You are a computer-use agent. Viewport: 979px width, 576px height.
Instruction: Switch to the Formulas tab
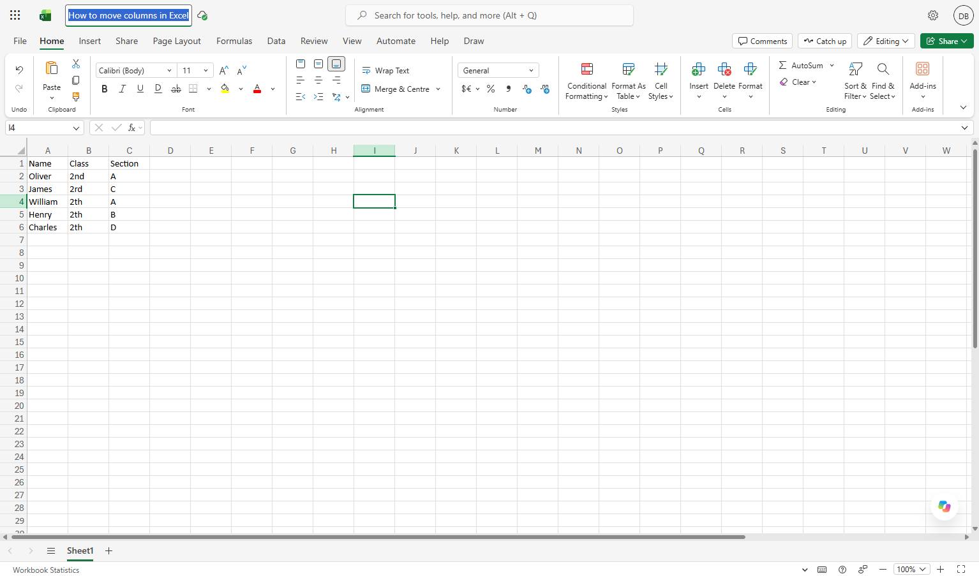234,41
